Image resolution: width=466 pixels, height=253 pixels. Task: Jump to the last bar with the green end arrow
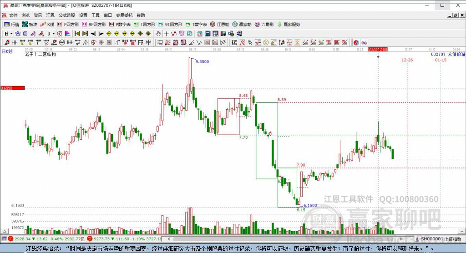(x=85, y=34)
